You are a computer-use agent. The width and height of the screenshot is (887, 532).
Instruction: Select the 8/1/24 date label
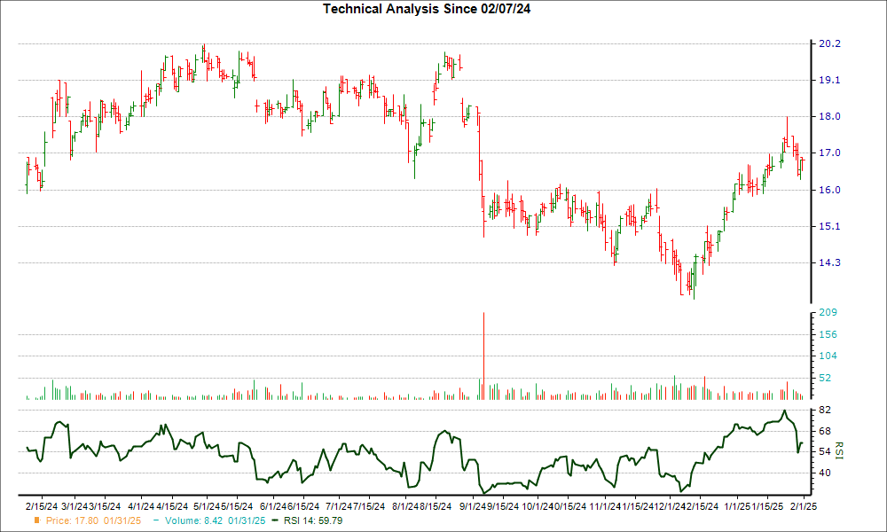[405, 506]
